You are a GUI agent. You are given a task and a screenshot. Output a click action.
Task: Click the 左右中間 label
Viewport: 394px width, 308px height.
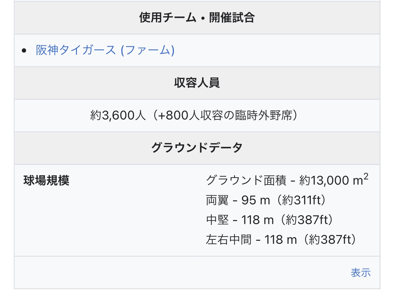click(x=229, y=240)
